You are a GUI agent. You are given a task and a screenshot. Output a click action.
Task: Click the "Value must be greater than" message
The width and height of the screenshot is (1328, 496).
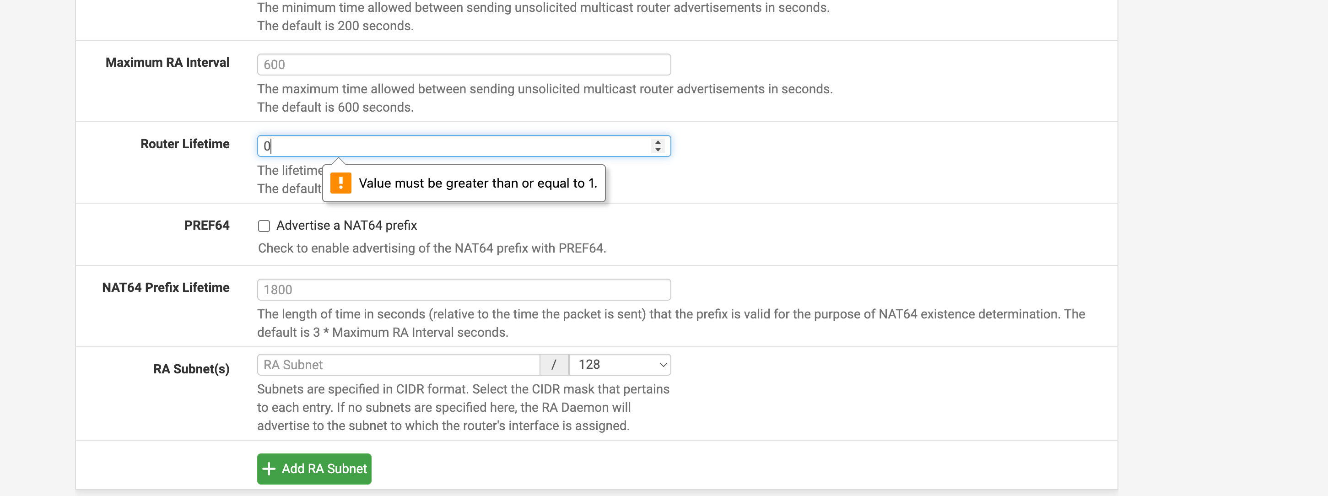pyautogui.click(x=477, y=183)
